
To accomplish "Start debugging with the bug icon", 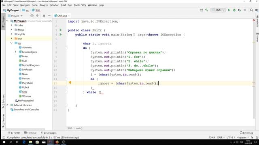I will click(234, 10).
